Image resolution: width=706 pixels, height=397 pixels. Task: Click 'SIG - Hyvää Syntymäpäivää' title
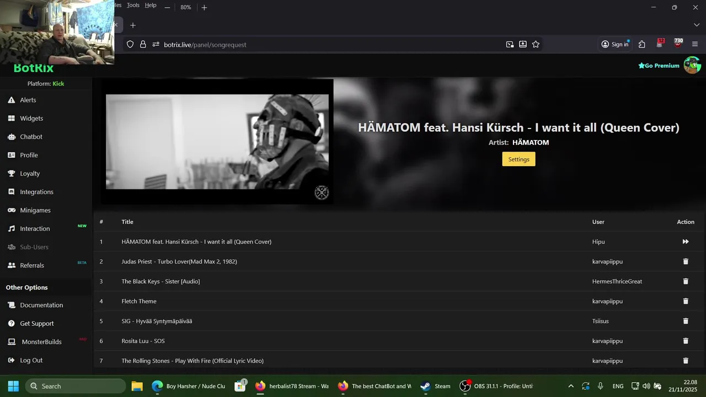pyautogui.click(x=157, y=321)
